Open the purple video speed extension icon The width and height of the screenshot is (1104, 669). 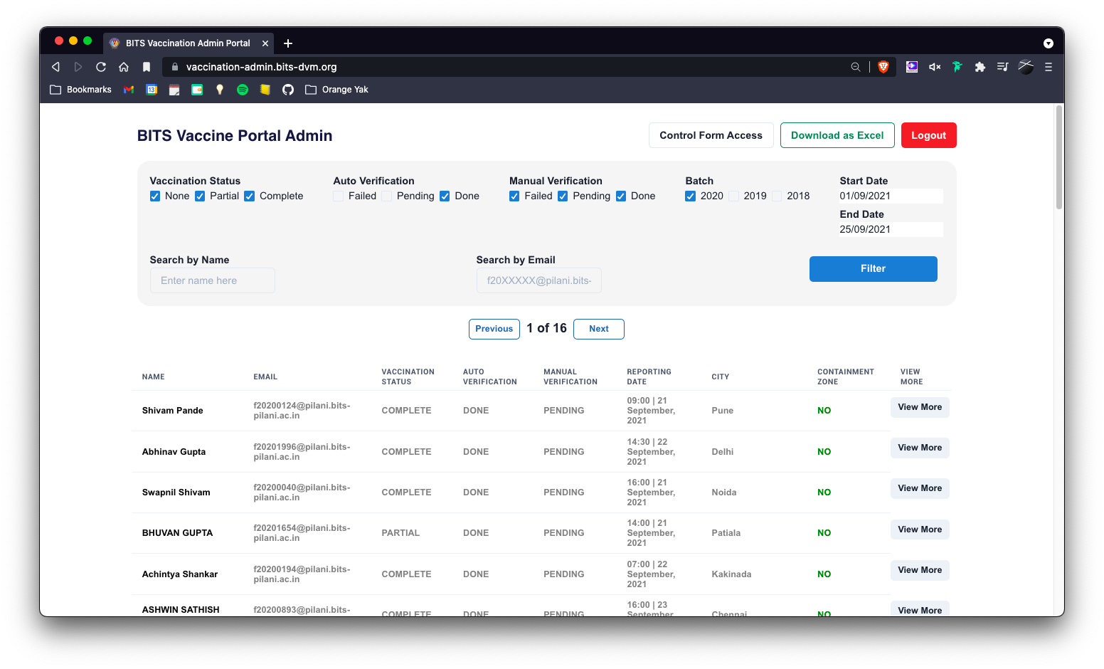coord(912,67)
